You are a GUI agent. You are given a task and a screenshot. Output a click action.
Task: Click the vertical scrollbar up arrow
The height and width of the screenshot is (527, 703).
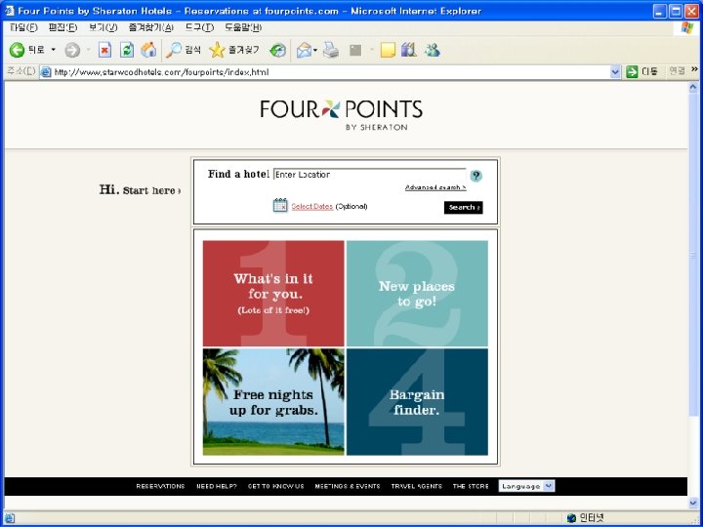click(x=693, y=87)
